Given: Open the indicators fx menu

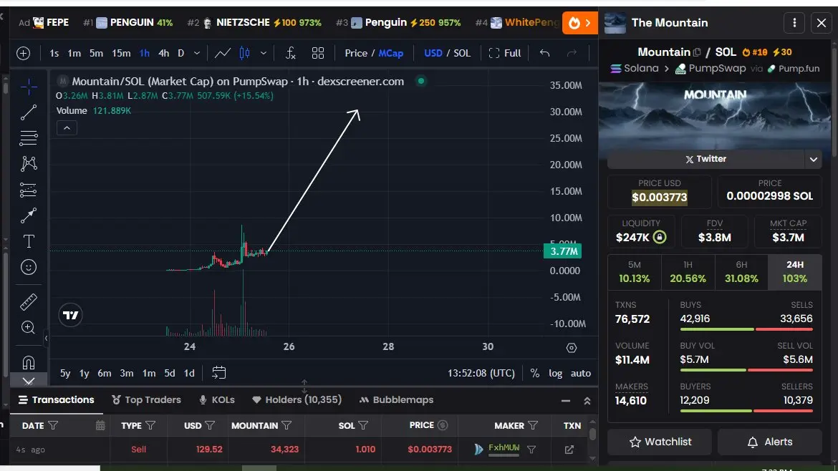Looking at the screenshot, I should click(290, 53).
